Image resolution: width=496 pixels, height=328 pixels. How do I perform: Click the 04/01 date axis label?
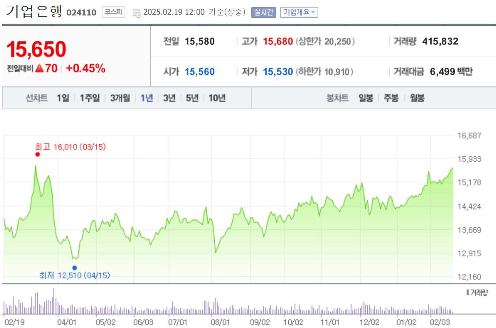point(67,322)
